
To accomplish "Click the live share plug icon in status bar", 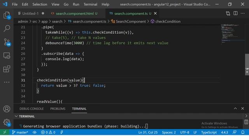I will (61, 132).
